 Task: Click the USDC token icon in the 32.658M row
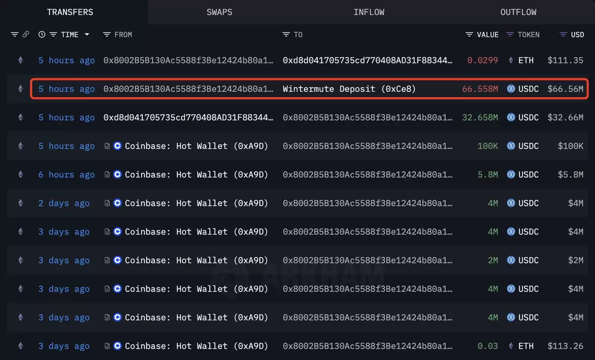[511, 118]
